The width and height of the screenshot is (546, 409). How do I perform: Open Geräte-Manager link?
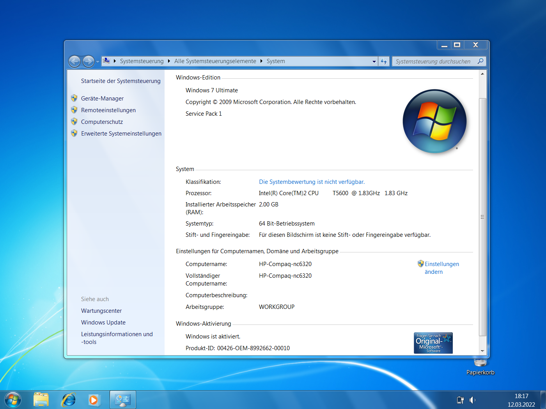102,99
